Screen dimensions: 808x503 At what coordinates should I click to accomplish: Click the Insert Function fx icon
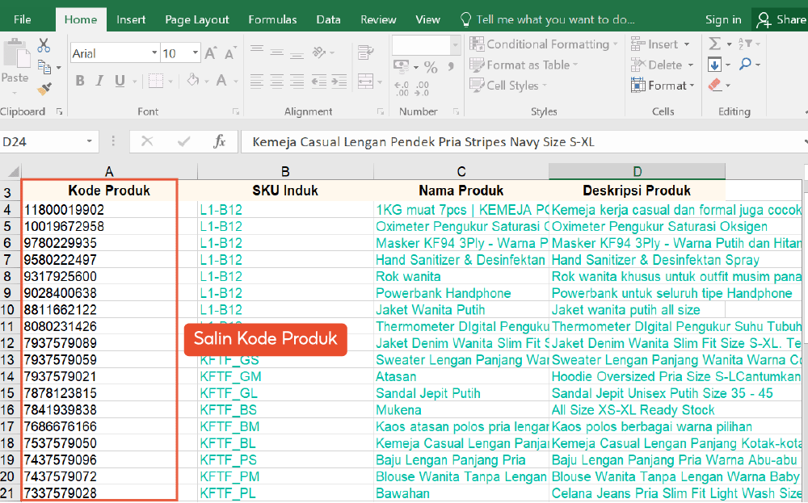pyautogui.click(x=219, y=141)
